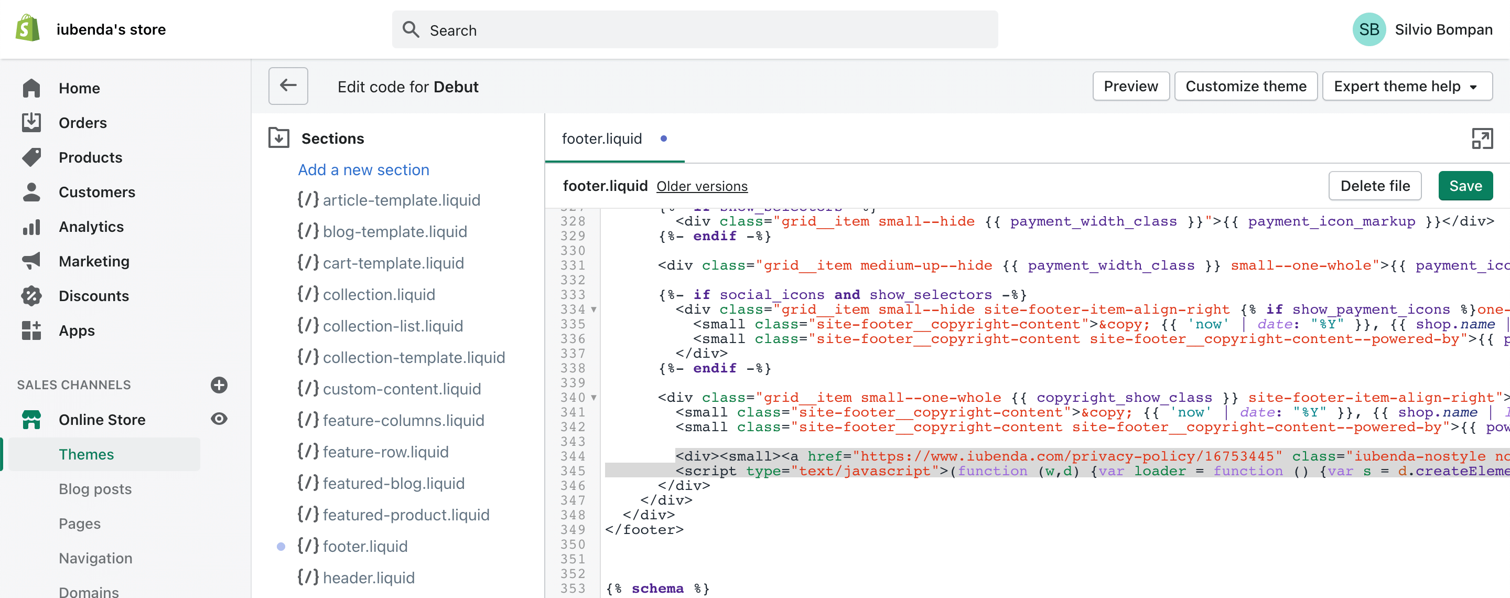Open the Expert theme help dropdown
The height and width of the screenshot is (598, 1510).
point(1407,86)
